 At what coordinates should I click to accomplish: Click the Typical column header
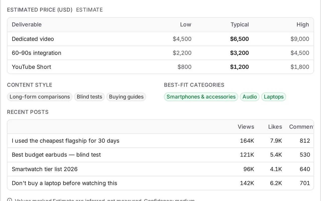pos(240,25)
